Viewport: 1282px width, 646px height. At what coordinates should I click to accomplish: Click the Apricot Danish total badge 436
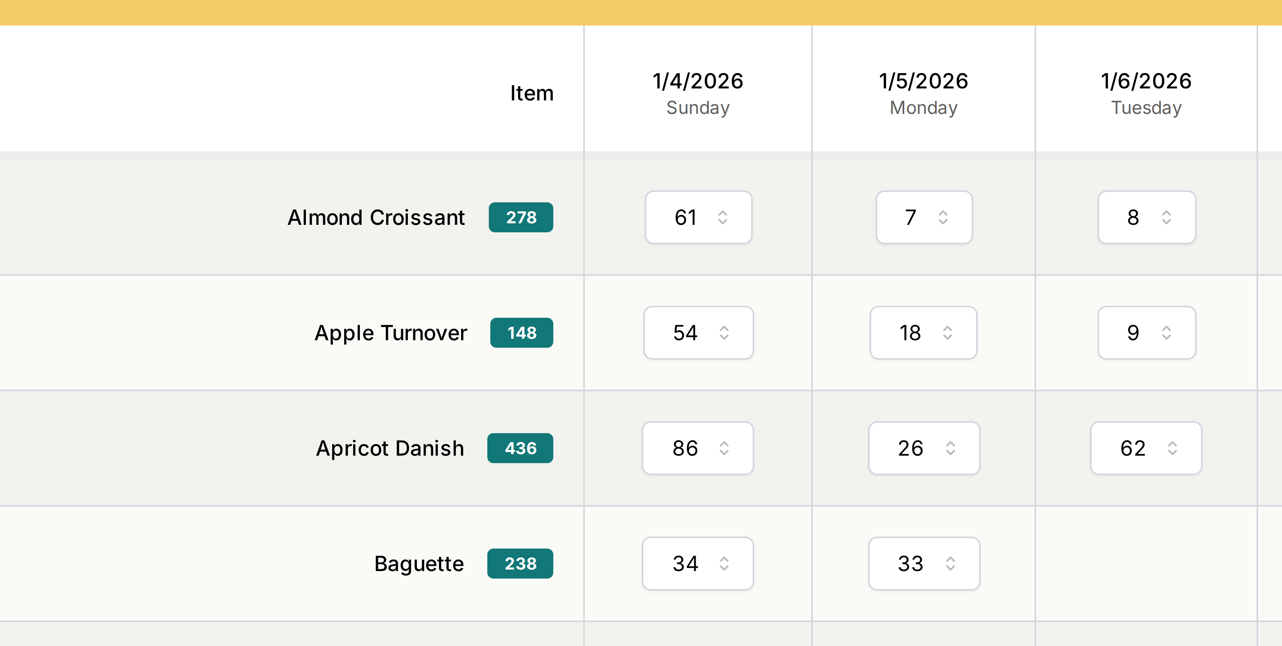click(x=520, y=448)
